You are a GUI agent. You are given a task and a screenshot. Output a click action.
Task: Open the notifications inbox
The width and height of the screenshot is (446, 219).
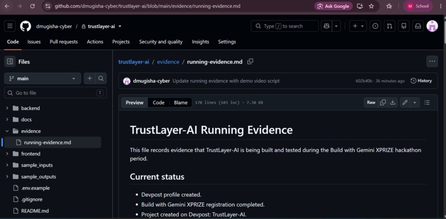point(418,26)
